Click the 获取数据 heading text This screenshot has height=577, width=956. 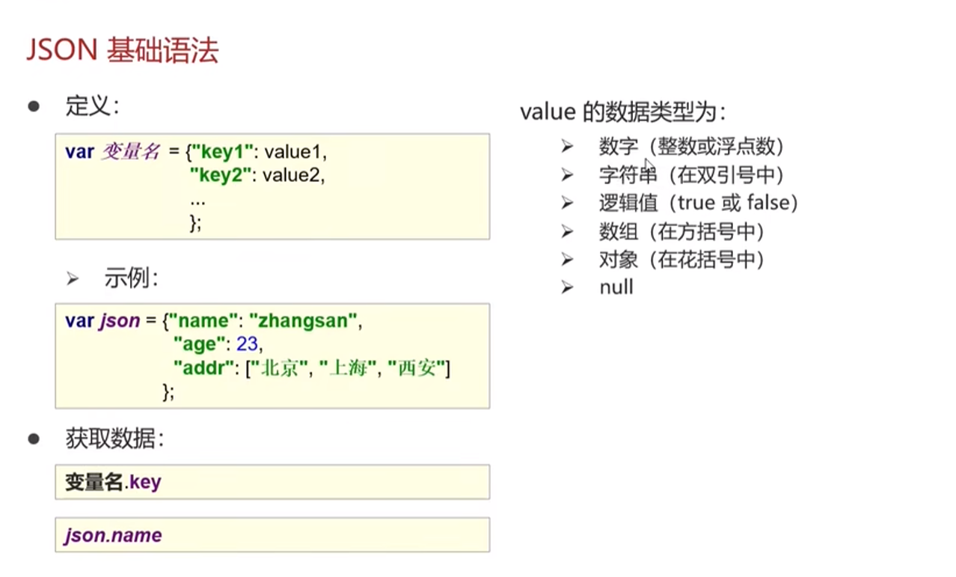point(114,439)
